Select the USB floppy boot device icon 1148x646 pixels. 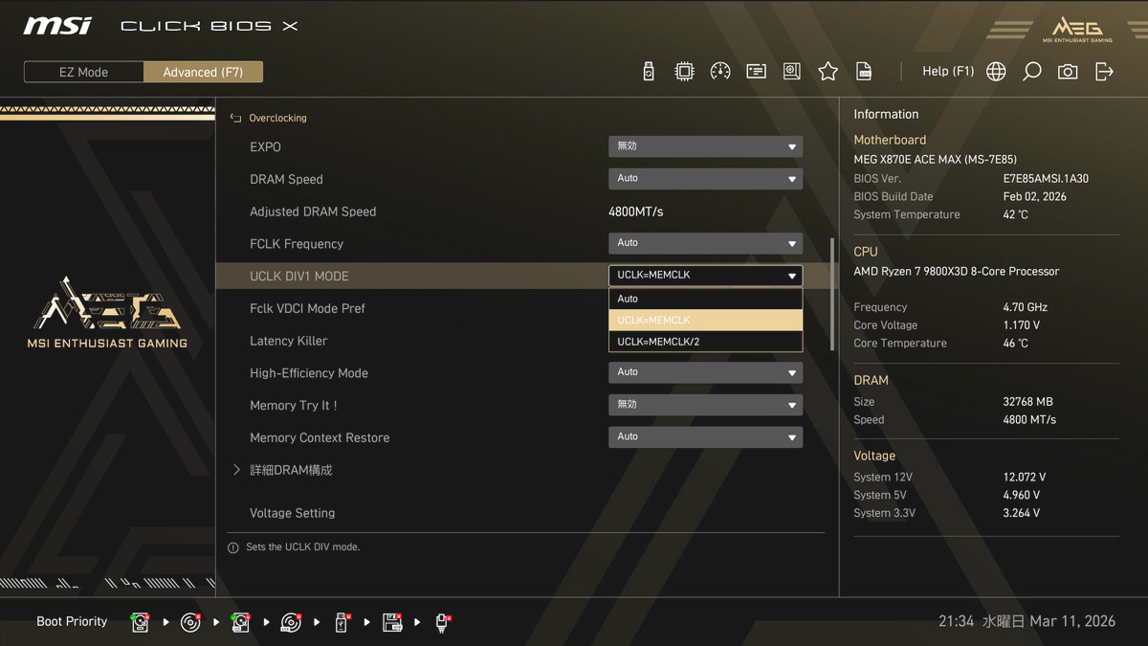pos(392,622)
